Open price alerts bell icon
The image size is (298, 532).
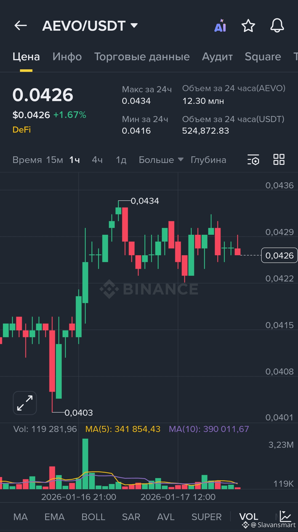click(277, 26)
